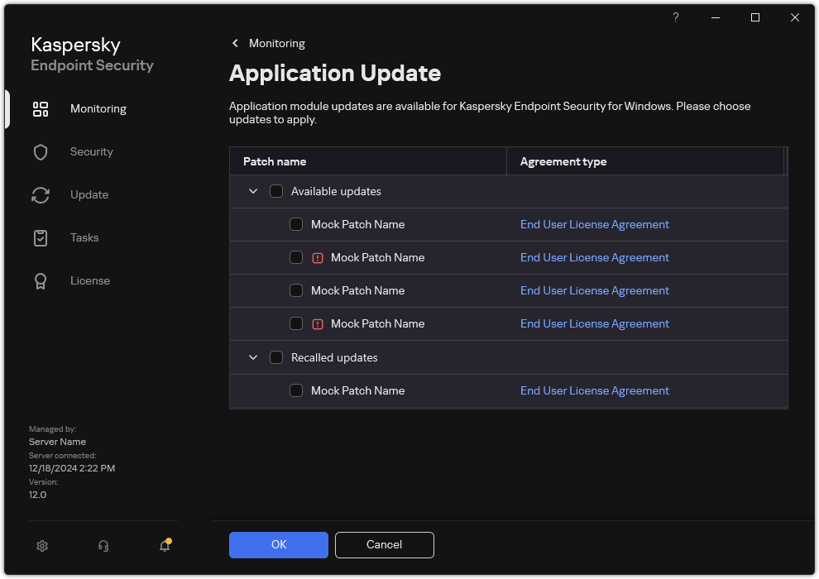819x579 pixels.
Task: Check the Available updates group checkbox
Action: [x=276, y=191]
